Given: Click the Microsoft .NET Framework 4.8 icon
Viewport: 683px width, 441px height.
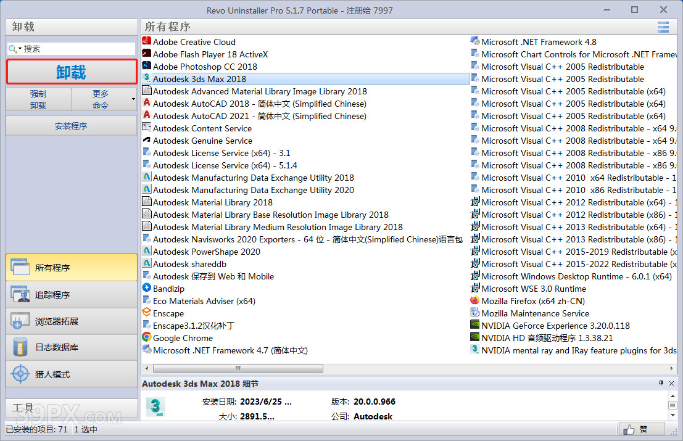Looking at the screenshot, I should point(475,41).
